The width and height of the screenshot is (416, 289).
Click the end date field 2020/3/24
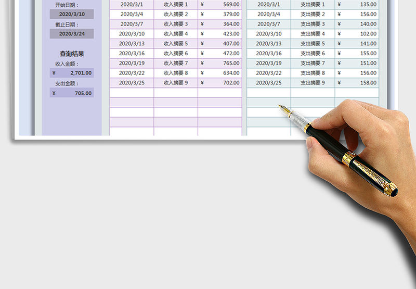72,34
